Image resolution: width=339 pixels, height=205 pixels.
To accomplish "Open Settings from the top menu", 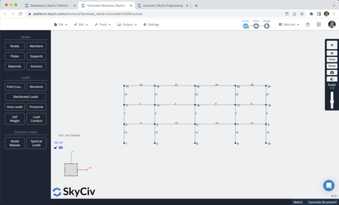I will (151, 25).
